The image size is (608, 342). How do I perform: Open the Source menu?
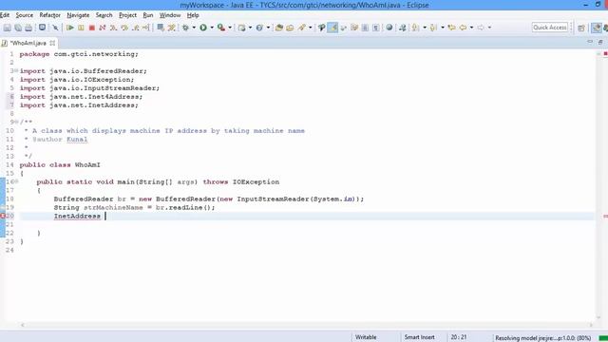pyautogui.click(x=24, y=15)
